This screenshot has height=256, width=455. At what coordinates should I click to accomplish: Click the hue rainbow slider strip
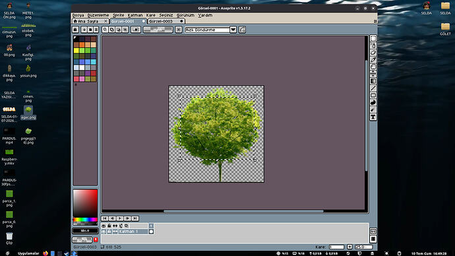pyautogui.click(x=85, y=220)
